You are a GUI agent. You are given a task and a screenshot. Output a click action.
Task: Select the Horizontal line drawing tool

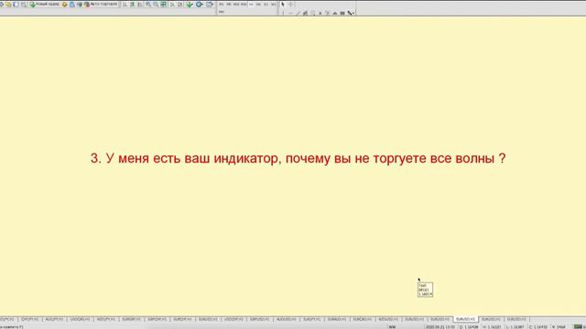click(291, 13)
